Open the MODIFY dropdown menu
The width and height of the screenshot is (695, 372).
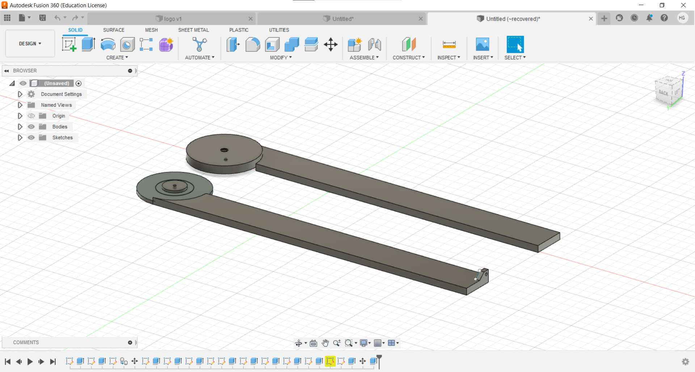pos(281,58)
